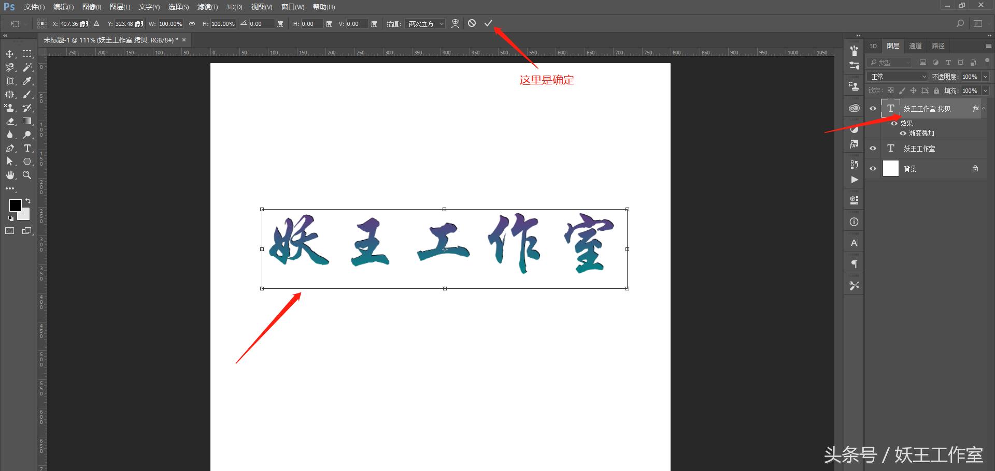Switch to the 通道 panel tab

point(915,46)
